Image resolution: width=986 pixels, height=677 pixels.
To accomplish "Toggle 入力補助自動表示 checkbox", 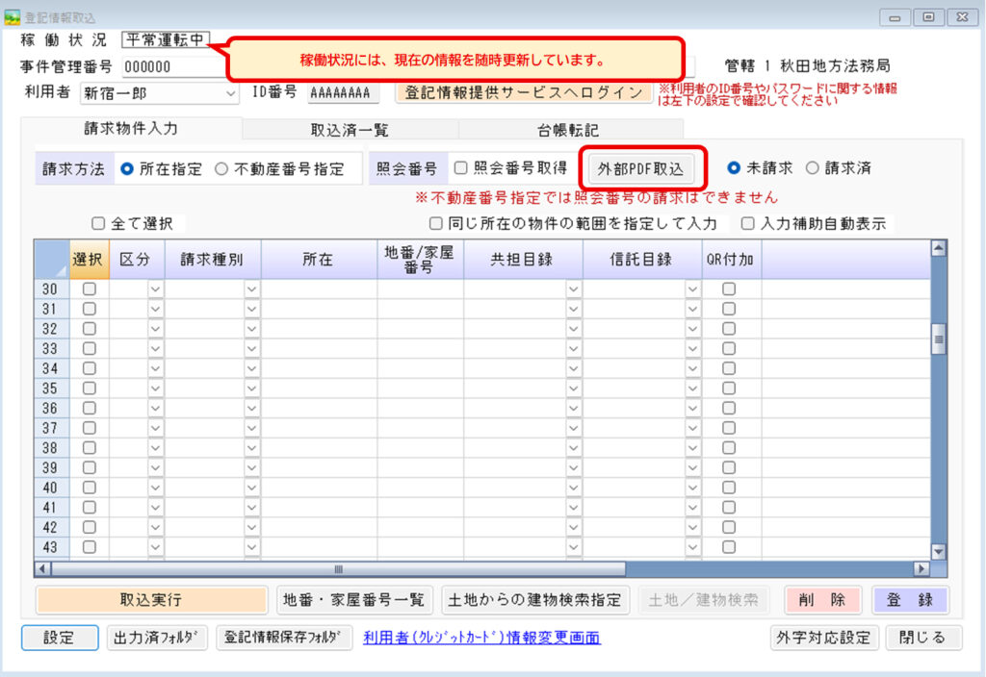I will coord(748,223).
